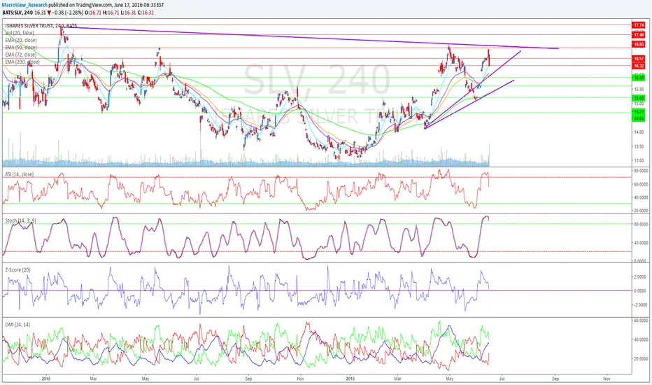This screenshot has height=385, width=652.
Task: Click the green 15.21 price level tag
Action: [x=638, y=112]
